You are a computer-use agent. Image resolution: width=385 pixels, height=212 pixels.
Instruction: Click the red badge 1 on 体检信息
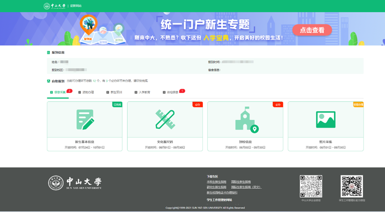coord(182,91)
